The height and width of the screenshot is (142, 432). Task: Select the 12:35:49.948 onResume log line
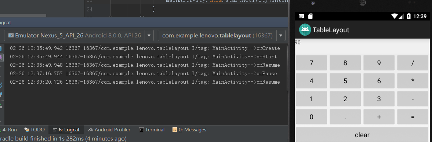(x=145, y=65)
